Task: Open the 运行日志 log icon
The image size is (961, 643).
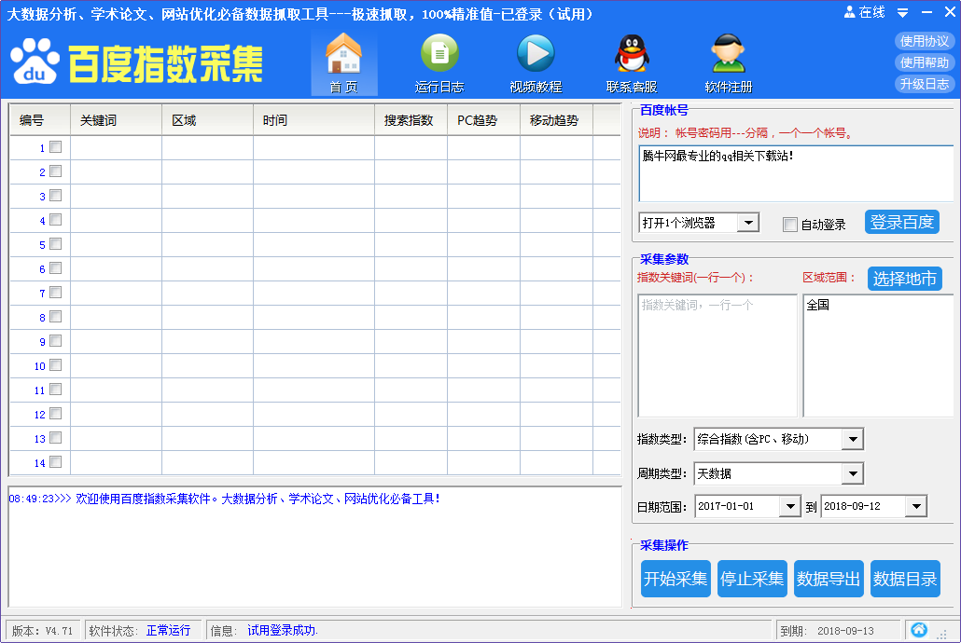Action: pyautogui.click(x=439, y=54)
